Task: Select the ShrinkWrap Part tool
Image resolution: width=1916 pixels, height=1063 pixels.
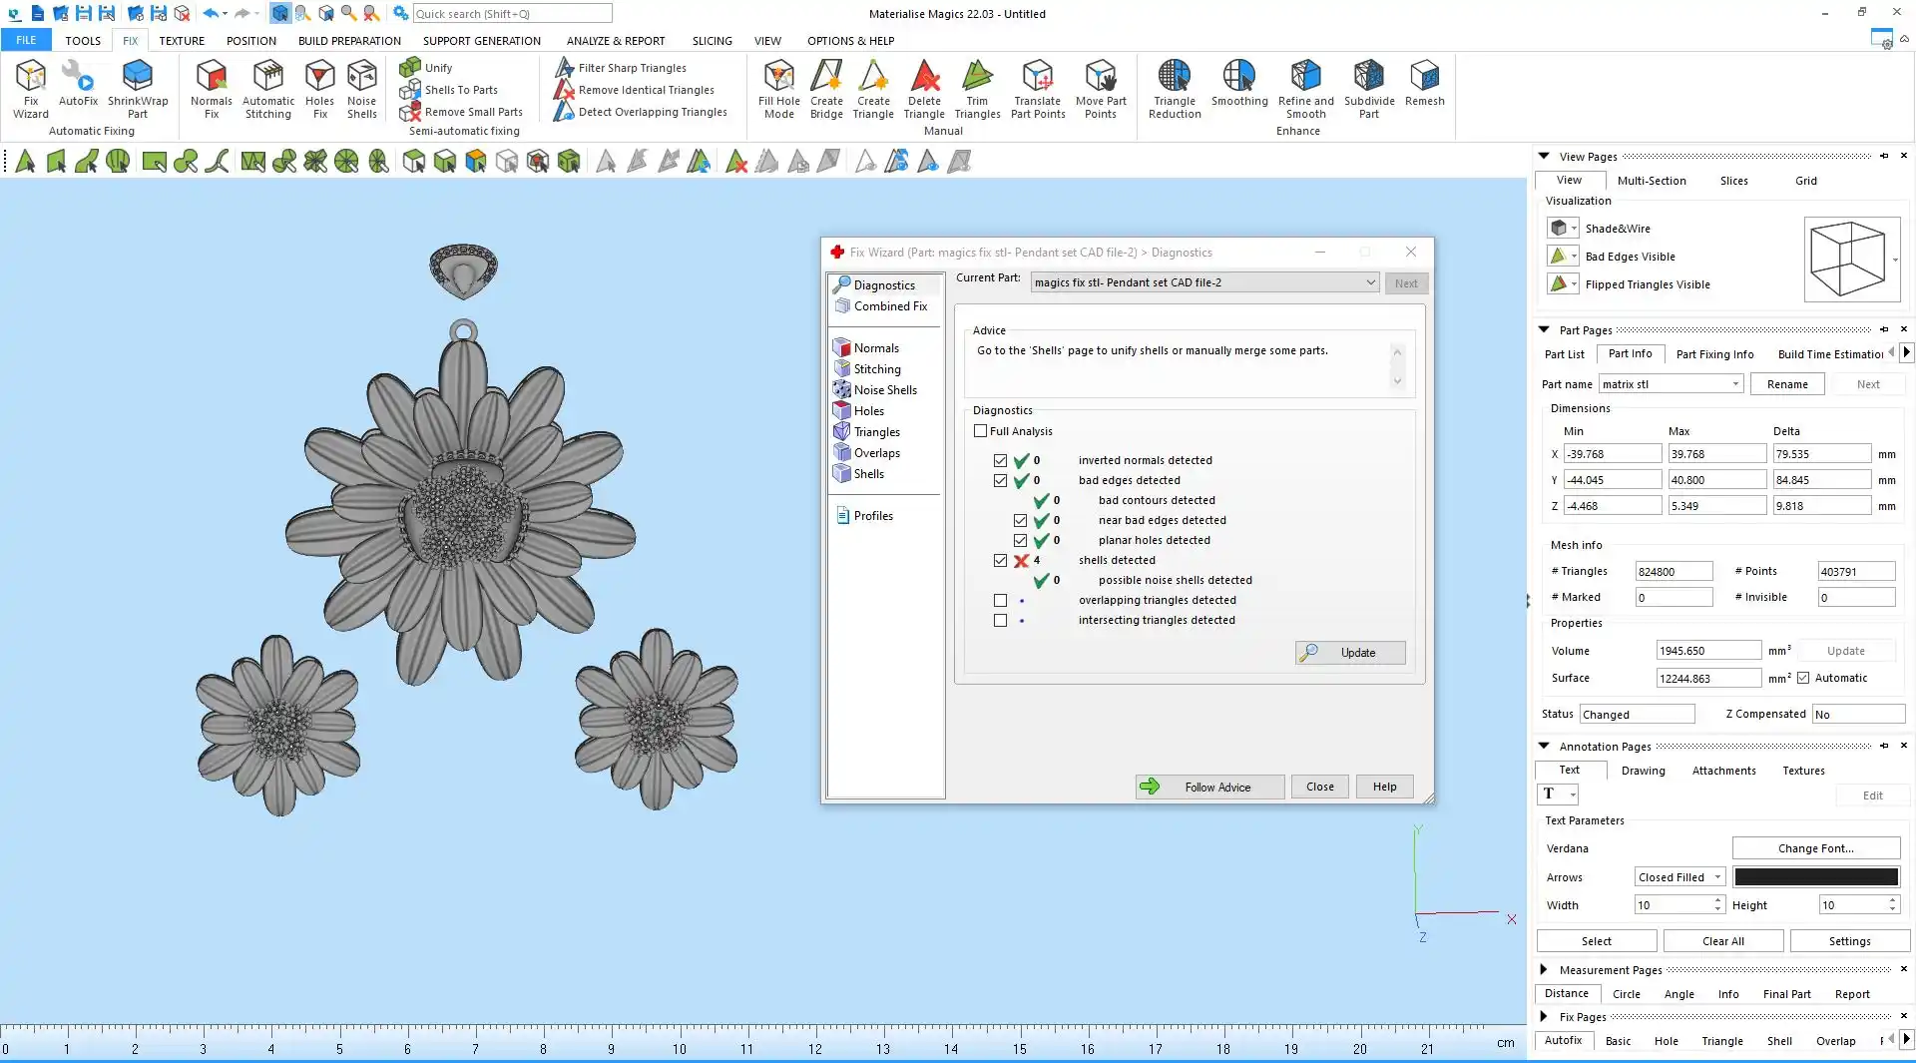Action: (138, 89)
